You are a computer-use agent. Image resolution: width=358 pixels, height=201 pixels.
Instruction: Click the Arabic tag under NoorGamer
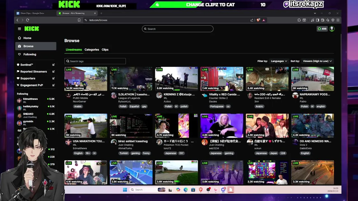78,106
